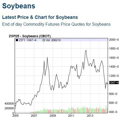Click the black ZS*1 legend square
128x119 pixels.
click(17, 40)
